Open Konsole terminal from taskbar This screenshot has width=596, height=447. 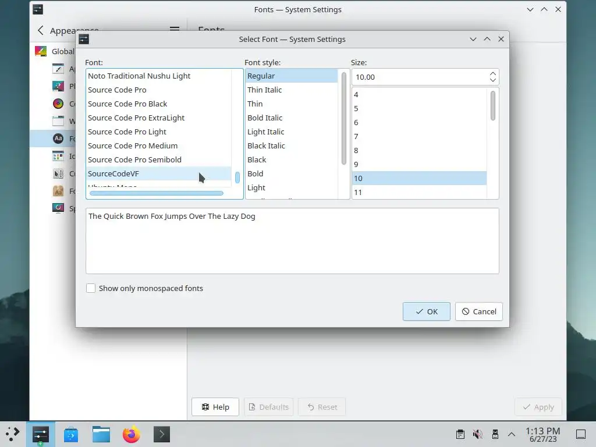click(x=162, y=434)
